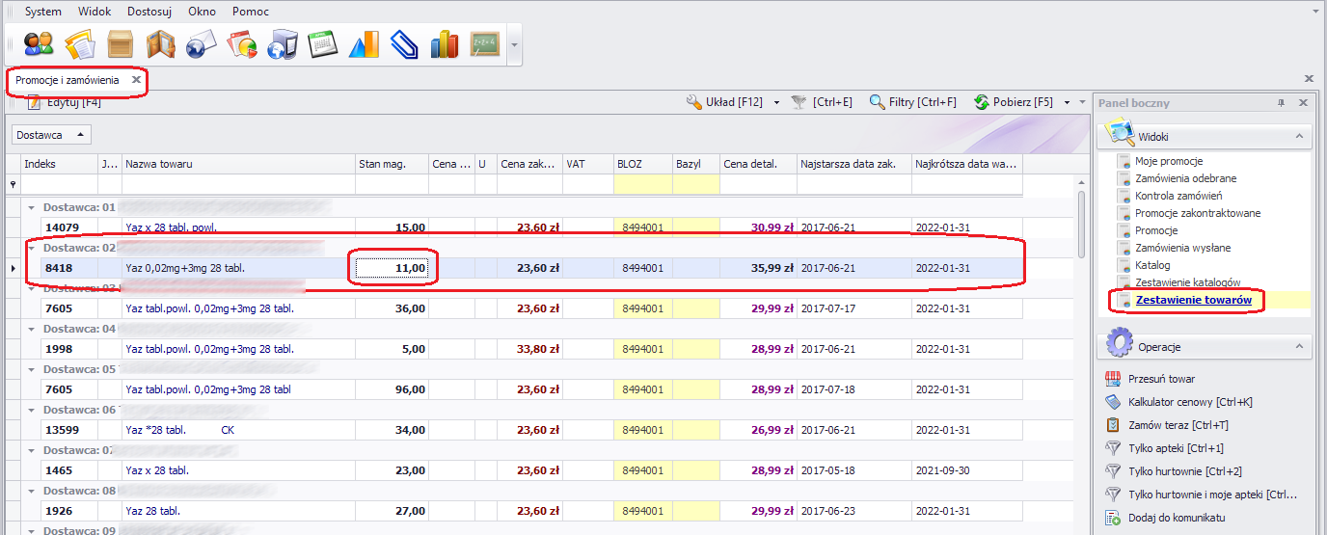
Task: Open the Dostosuj menu
Action: (148, 12)
